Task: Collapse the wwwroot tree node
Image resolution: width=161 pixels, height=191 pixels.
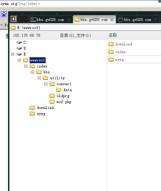Action: point(19,60)
